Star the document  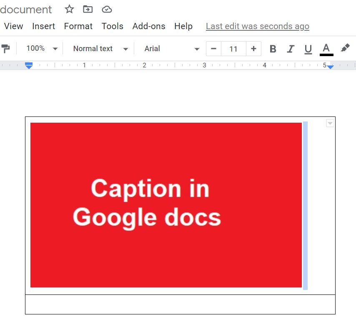point(69,9)
